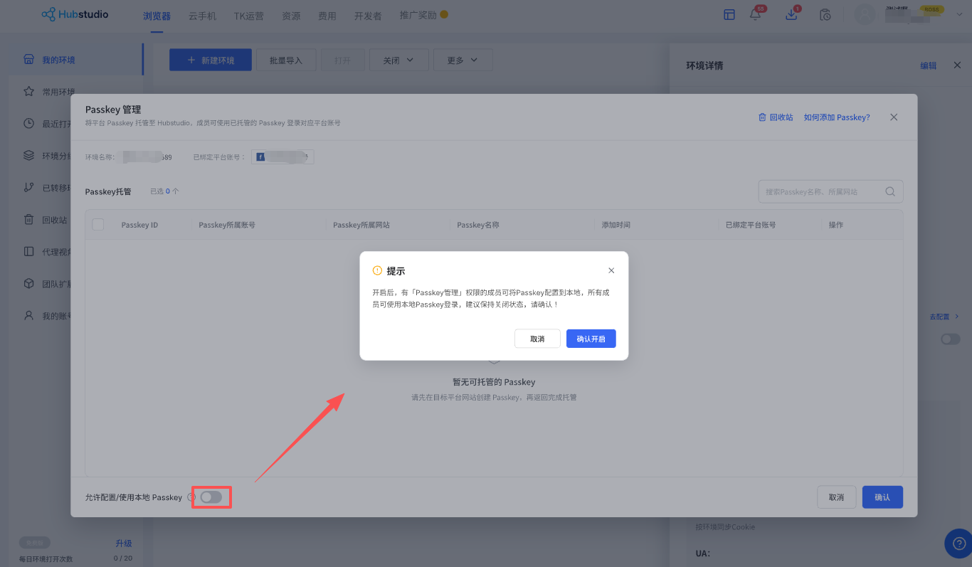
Task: Tick the select-all checkbox in Passkey table header
Action: (x=98, y=225)
